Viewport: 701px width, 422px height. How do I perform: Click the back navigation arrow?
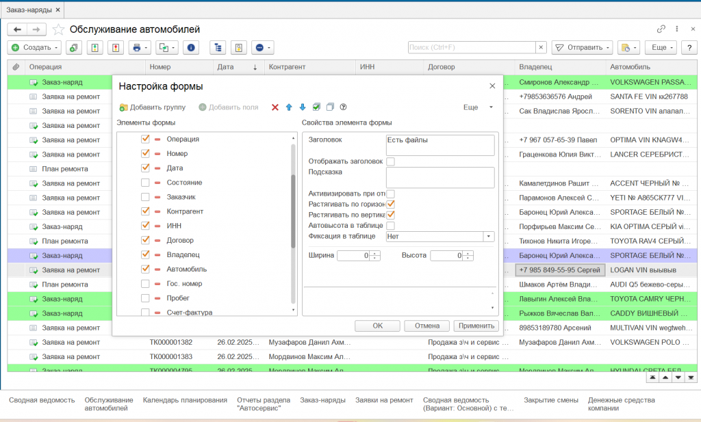(18, 29)
